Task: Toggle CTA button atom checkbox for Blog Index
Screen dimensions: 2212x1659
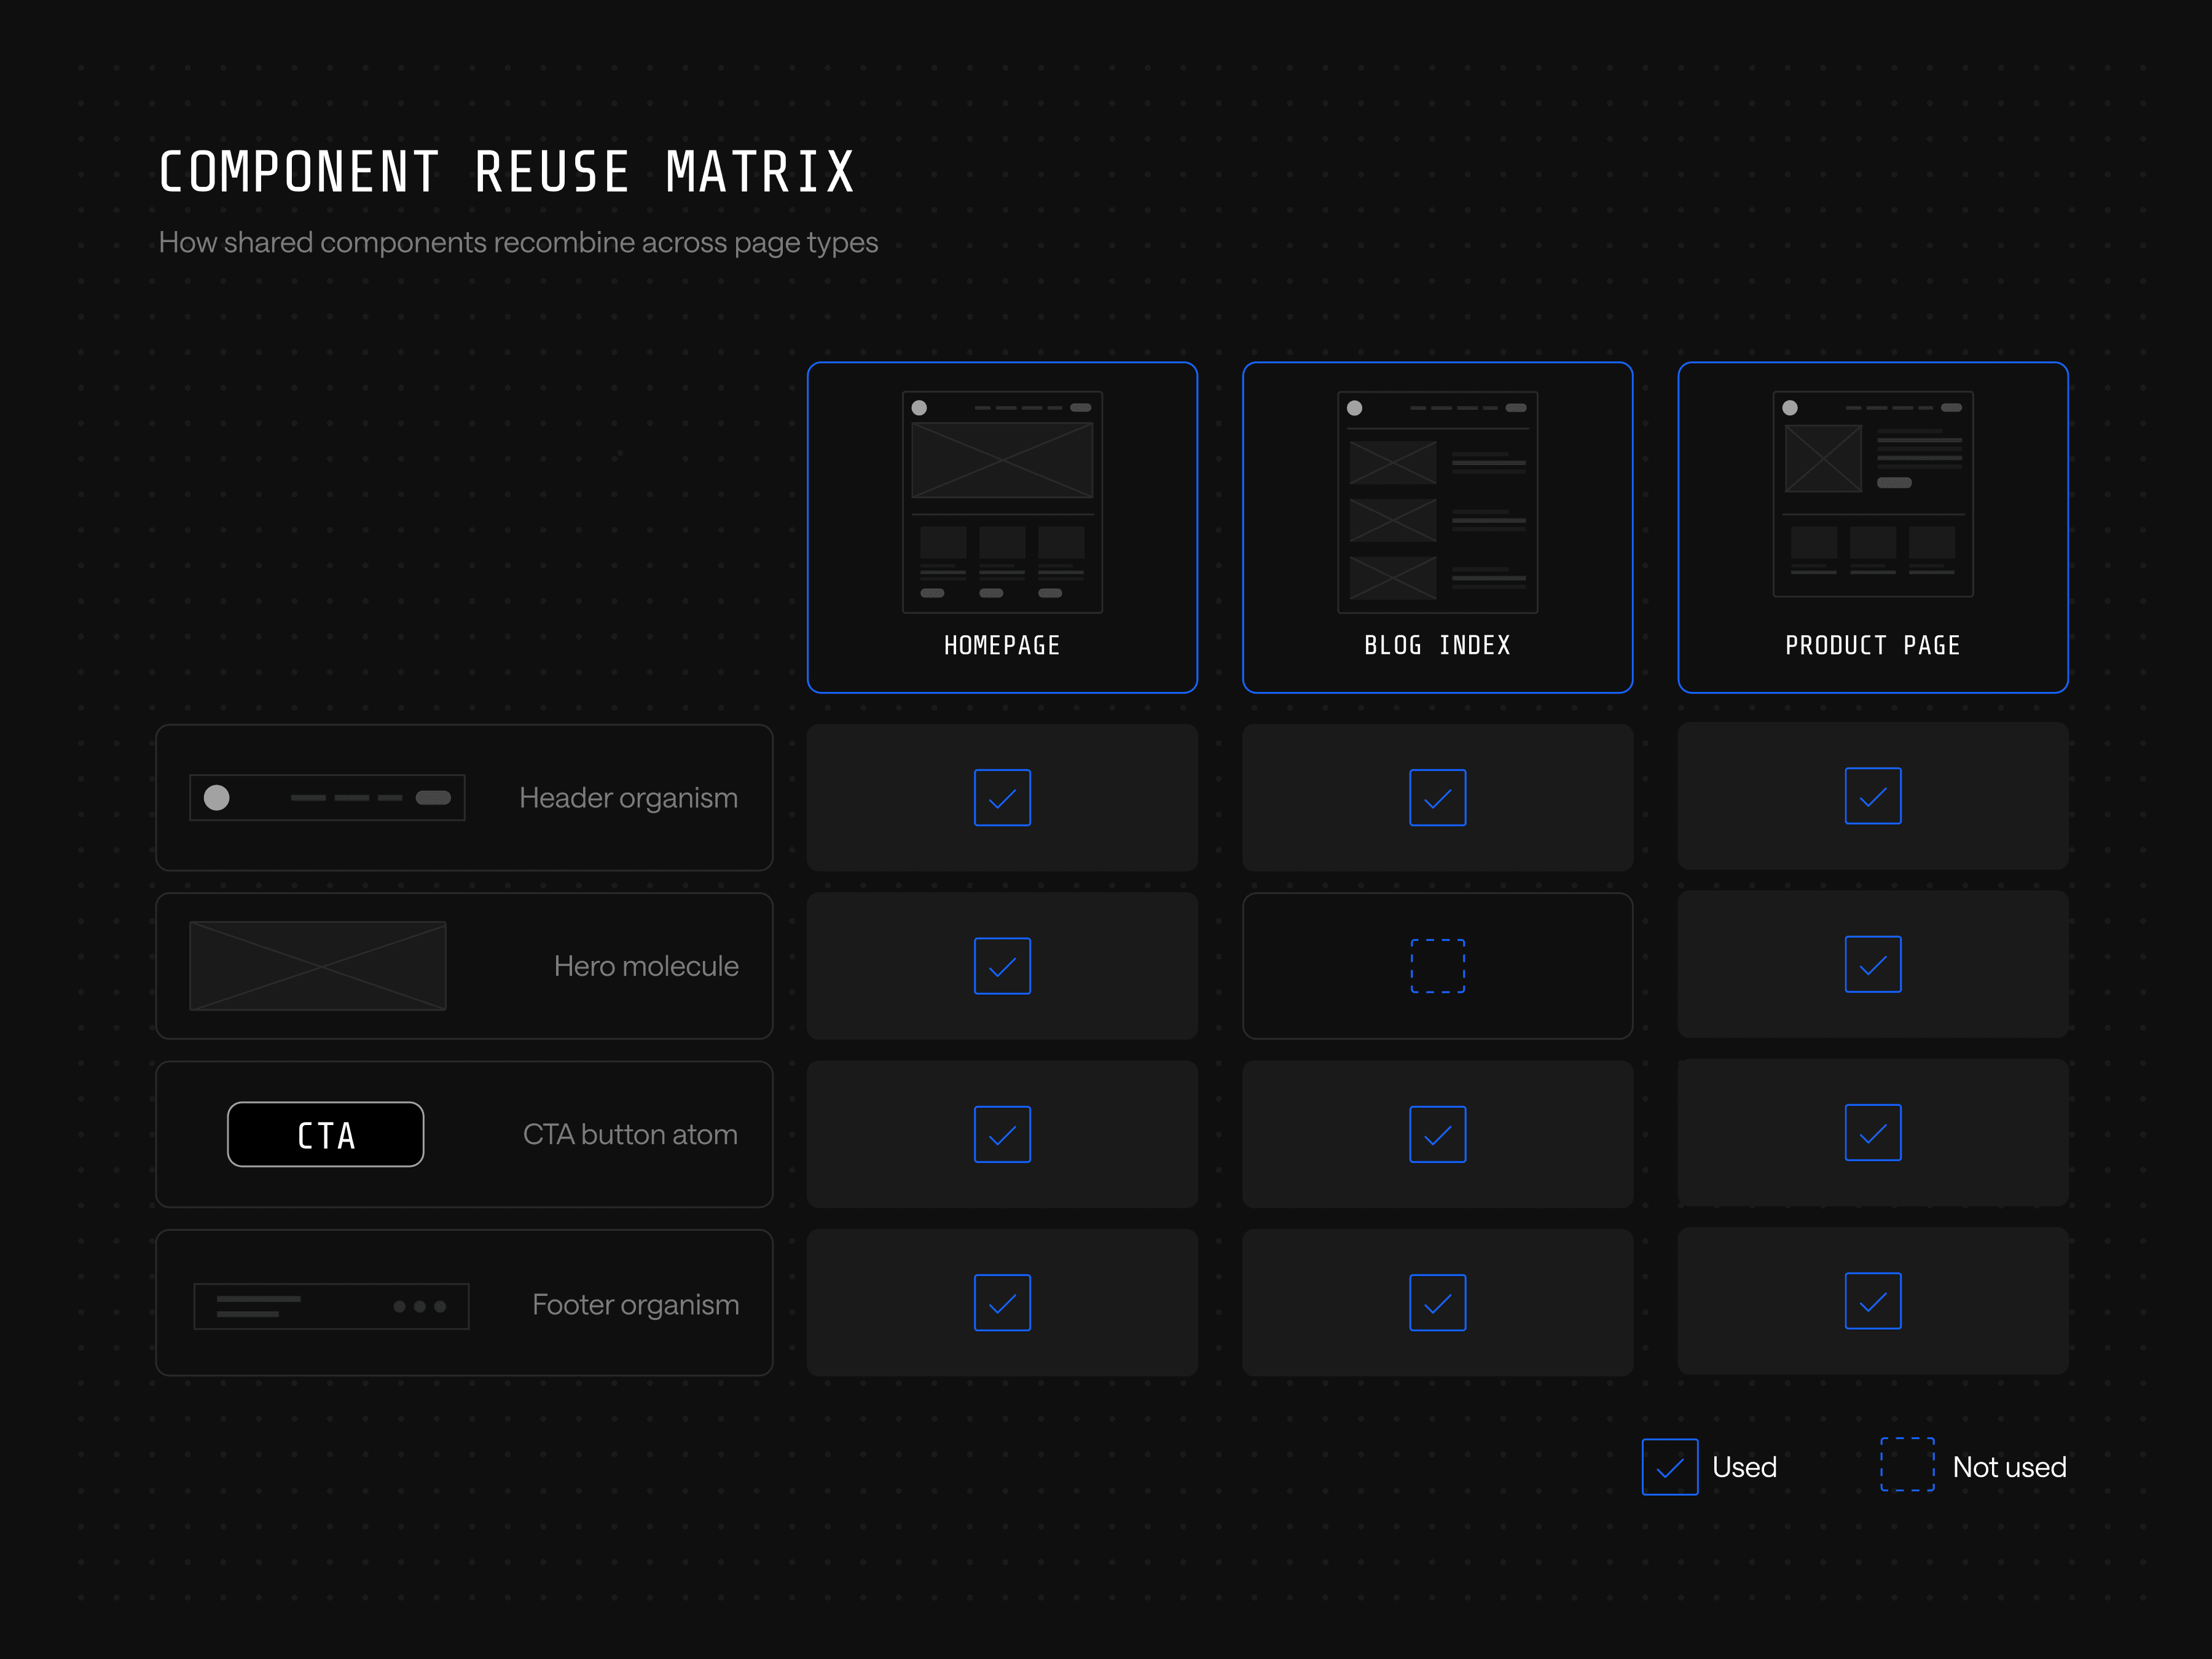Action: tap(1437, 1134)
